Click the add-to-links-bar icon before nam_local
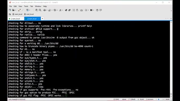 tap(10, 14)
